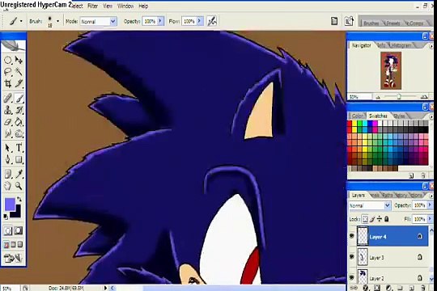The image size is (437, 291).
Task: Hide Layer 3 visibility eye
Action: tap(352, 256)
